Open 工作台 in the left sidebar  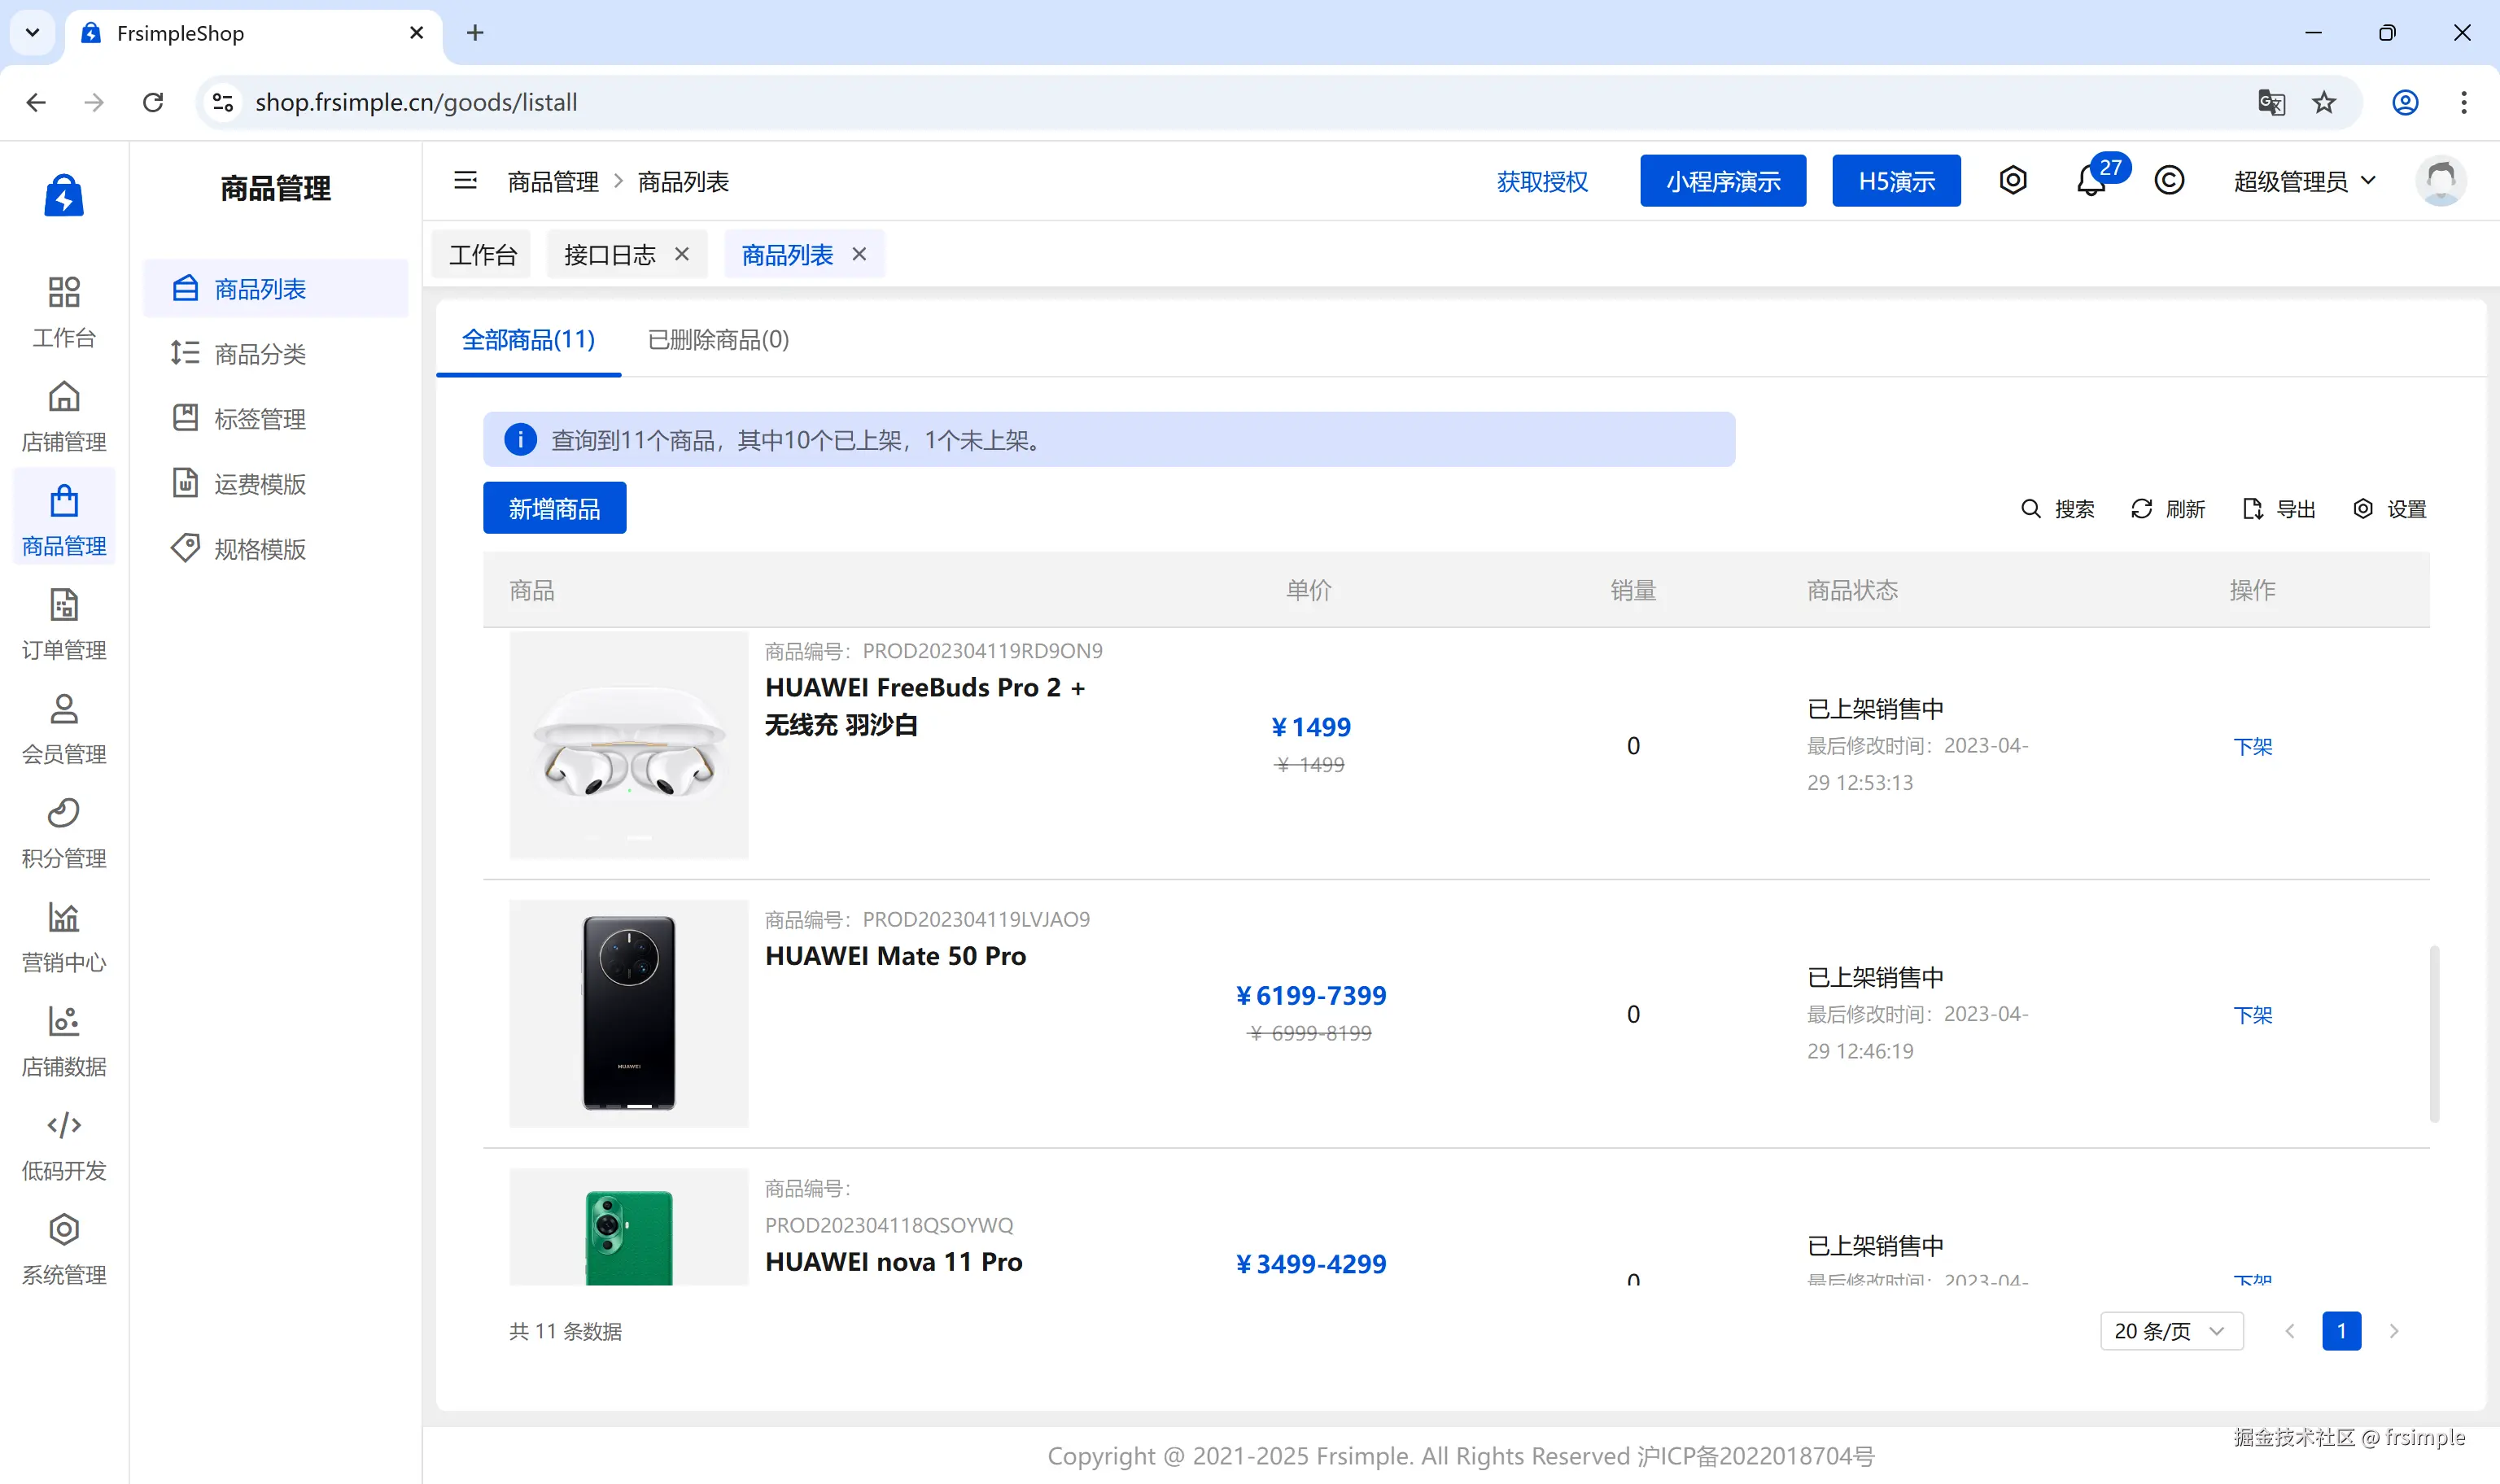click(64, 313)
